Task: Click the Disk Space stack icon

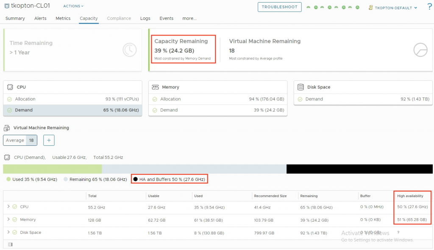Action: [x=300, y=87]
